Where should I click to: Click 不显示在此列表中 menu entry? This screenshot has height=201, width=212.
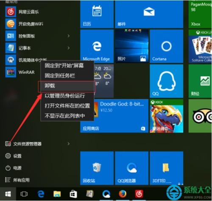pos(67,116)
